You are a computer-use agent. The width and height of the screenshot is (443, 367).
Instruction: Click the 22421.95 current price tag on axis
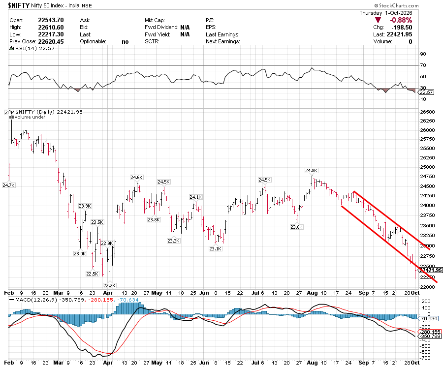coord(431,270)
